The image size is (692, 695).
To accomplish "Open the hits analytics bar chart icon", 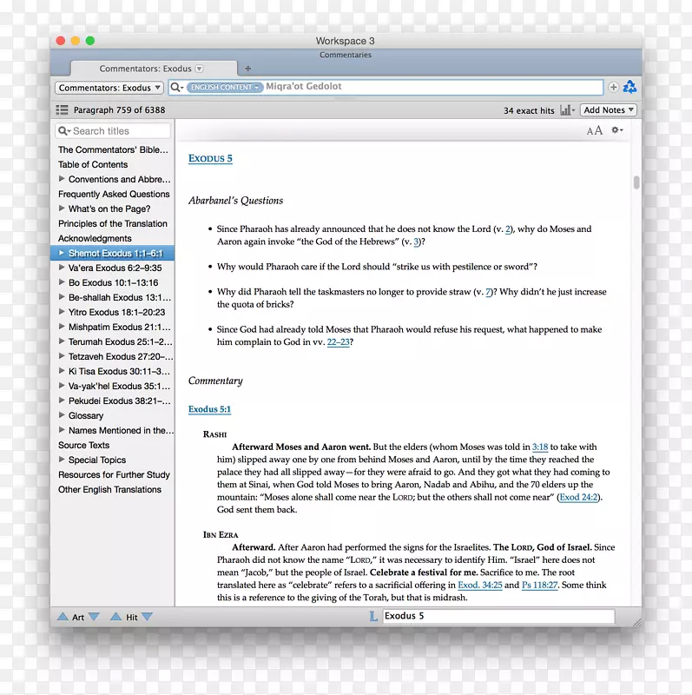I will click(568, 110).
